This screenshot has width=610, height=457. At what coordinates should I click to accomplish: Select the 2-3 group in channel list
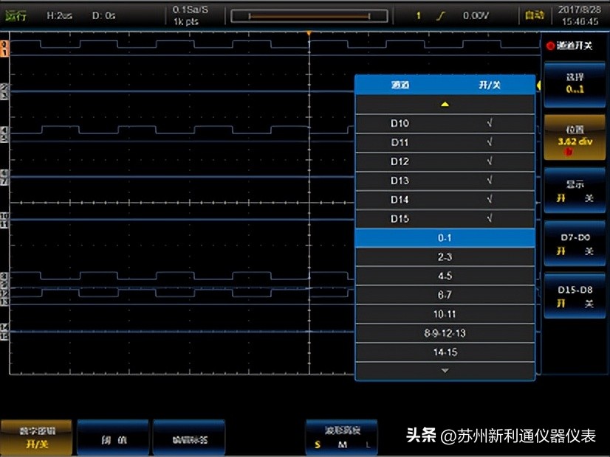pos(445,257)
